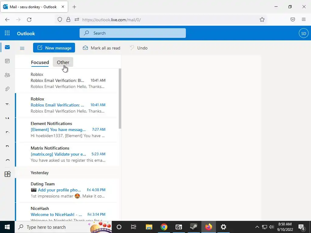This screenshot has height=233, width=311.
Task: Go to the Mail module in sidebar
Action: [7, 47]
